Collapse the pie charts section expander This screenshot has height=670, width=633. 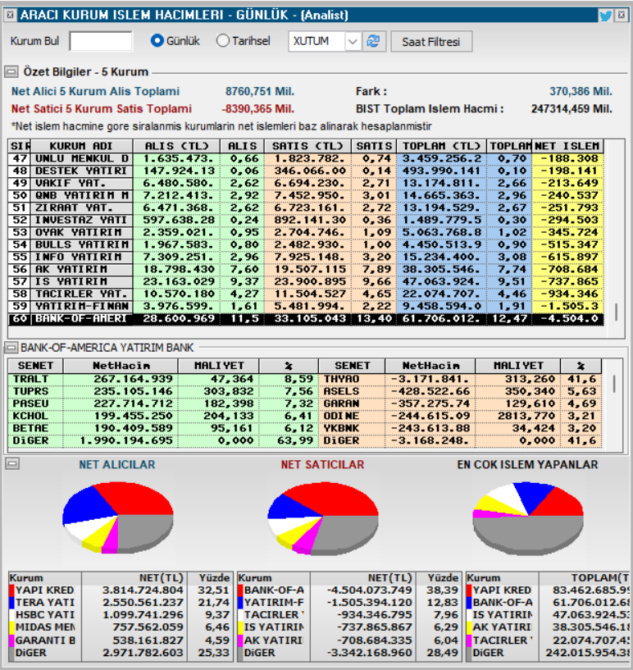pos(12,463)
